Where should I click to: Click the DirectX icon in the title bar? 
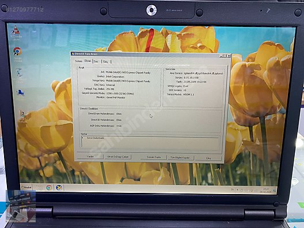coord(73,54)
